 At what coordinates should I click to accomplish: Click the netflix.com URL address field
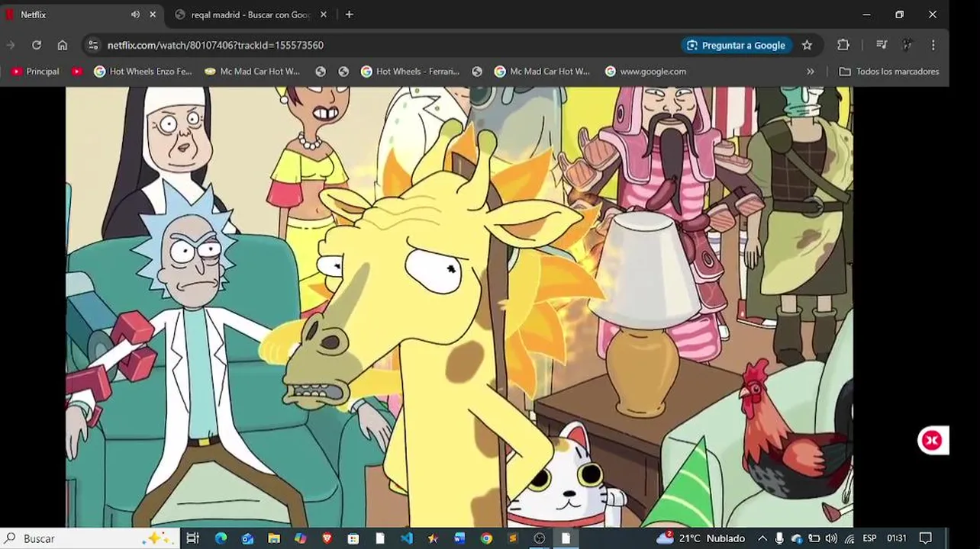215,45
